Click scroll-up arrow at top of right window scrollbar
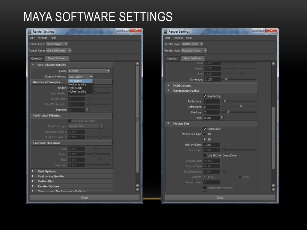307x230 pixels. point(273,64)
